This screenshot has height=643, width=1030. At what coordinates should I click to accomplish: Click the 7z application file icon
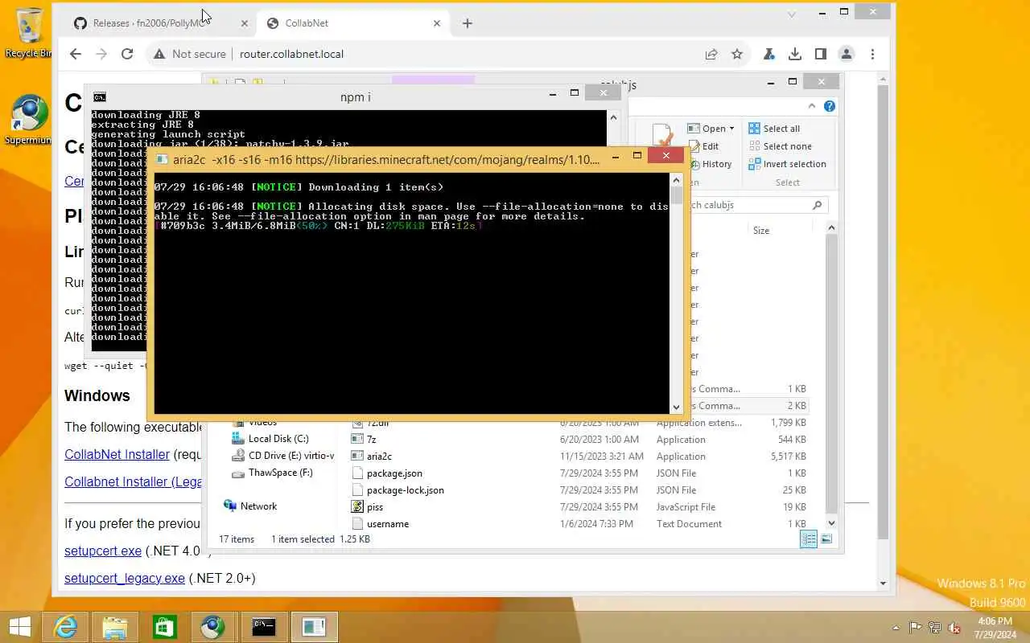tap(358, 439)
